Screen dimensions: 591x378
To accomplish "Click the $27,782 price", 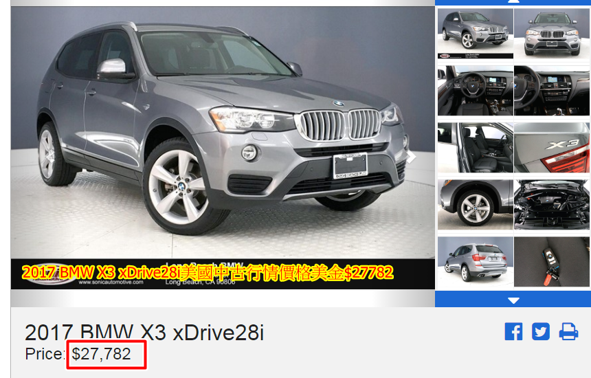I will point(102,354).
